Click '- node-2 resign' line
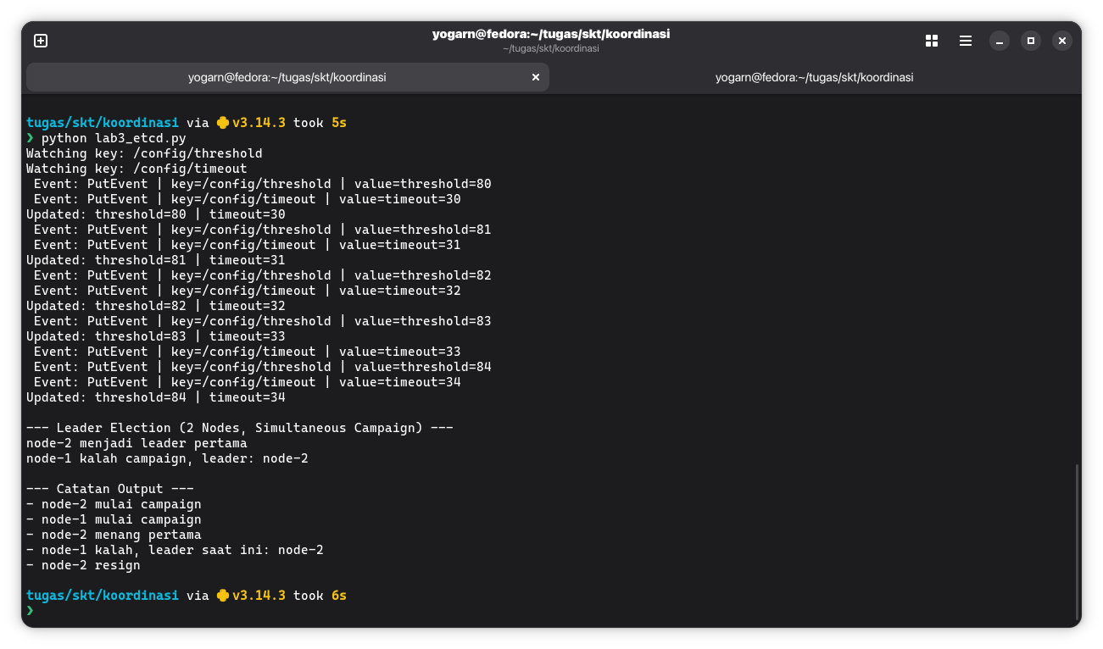The image size is (1103, 649). coord(83,565)
